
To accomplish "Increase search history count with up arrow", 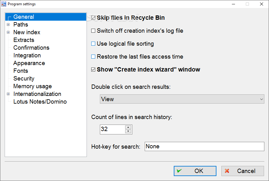I will [128, 127].
